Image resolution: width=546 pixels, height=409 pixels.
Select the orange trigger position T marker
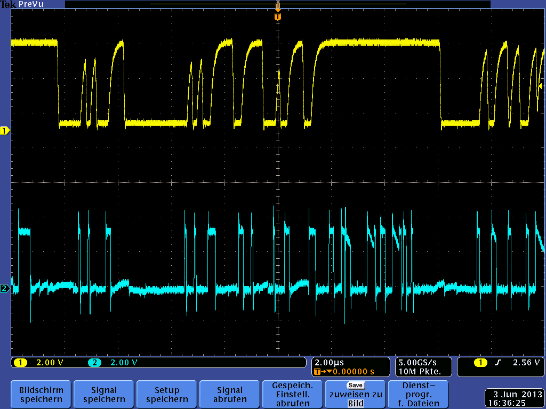[x=277, y=17]
